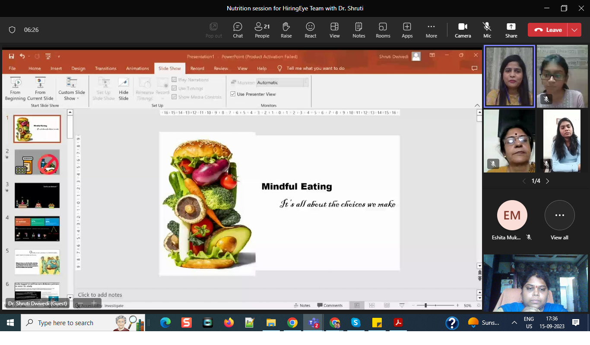Open the meeting Notes

pyautogui.click(x=358, y=30)
